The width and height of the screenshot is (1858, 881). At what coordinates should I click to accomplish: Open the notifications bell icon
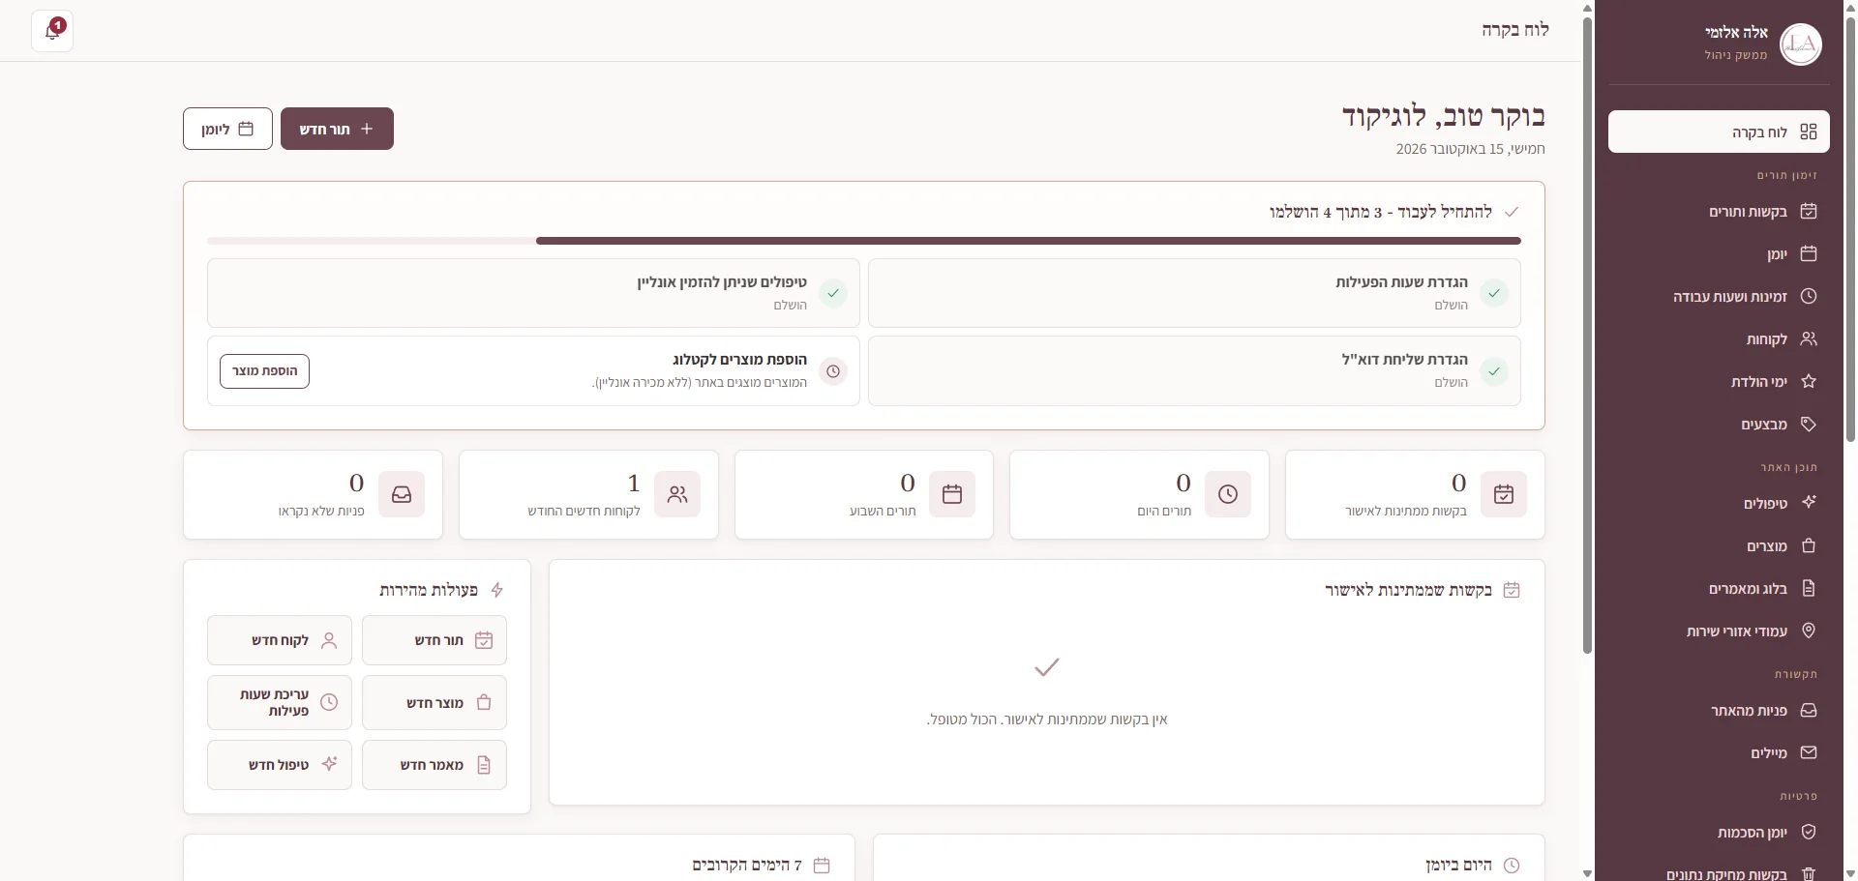52,31
